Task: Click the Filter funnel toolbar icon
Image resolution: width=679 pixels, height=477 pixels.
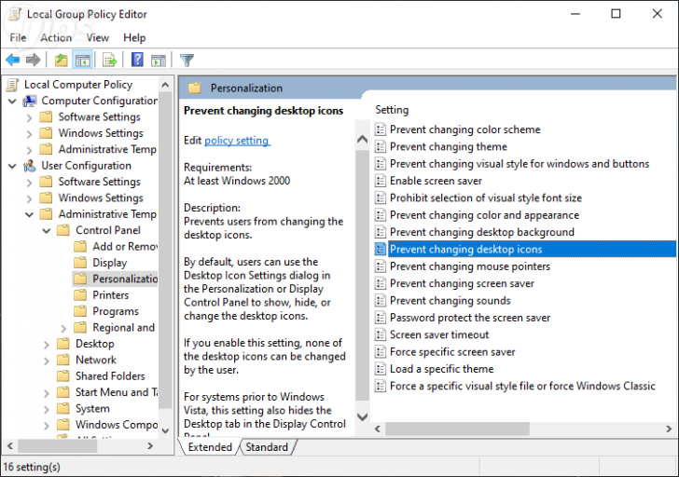Action: coord(187,61)
